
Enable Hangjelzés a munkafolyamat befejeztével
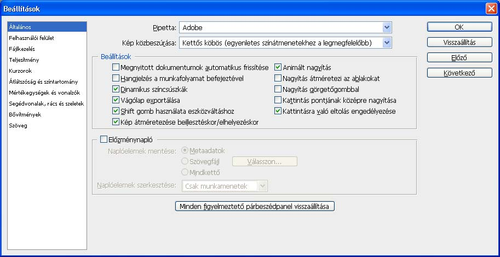[116, 78]
